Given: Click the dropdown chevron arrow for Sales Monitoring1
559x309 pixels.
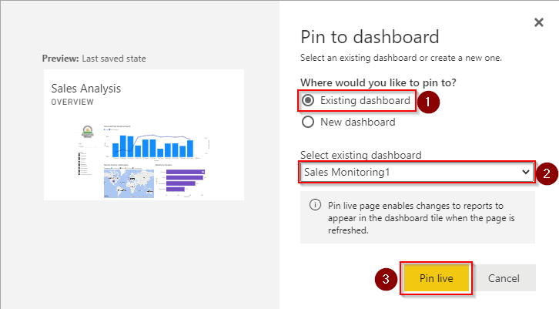Looking at the screenshot, I should click(527, 172).
